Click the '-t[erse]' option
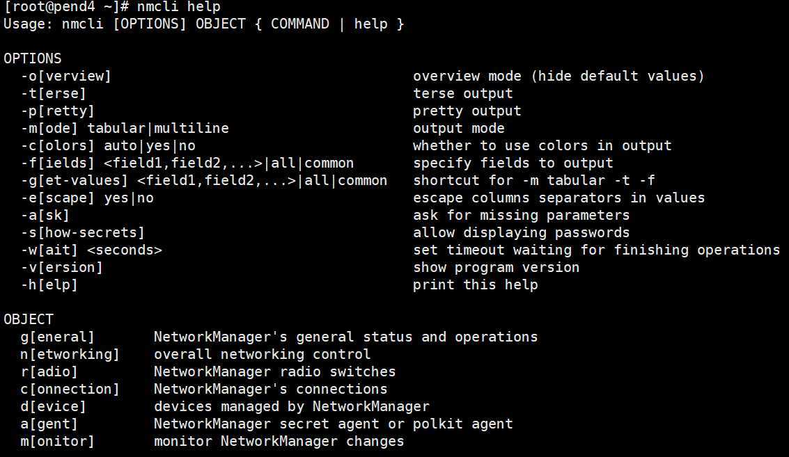 (54, 94)
